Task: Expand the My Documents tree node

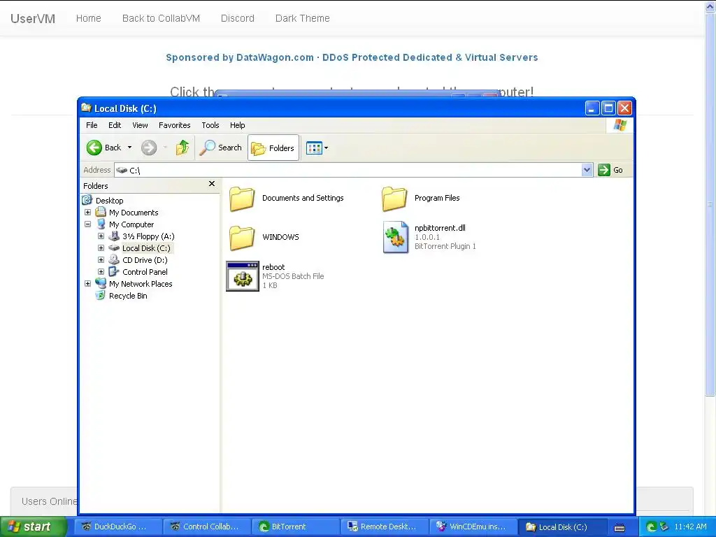Action: tap(87, 213)
